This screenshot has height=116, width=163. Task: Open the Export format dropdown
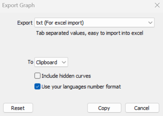point(94,23)
